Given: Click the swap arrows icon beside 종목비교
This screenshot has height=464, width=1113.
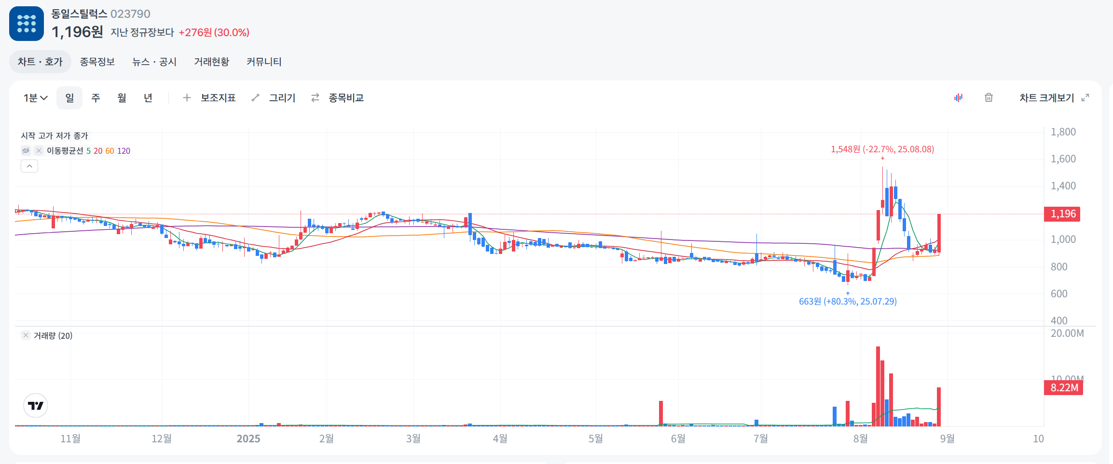Looking at the screenshot, I should point(315,98).
